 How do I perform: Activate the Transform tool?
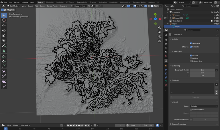click(x=4, y=40)
